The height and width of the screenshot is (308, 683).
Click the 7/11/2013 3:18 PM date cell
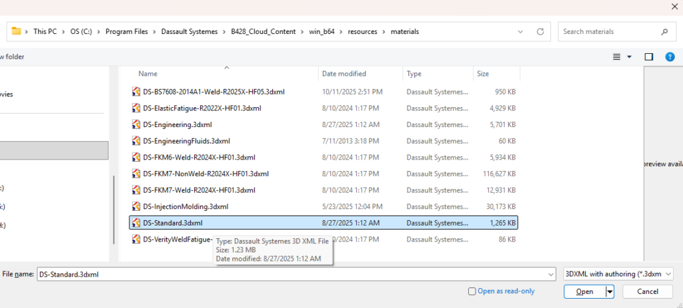point(350,141)
